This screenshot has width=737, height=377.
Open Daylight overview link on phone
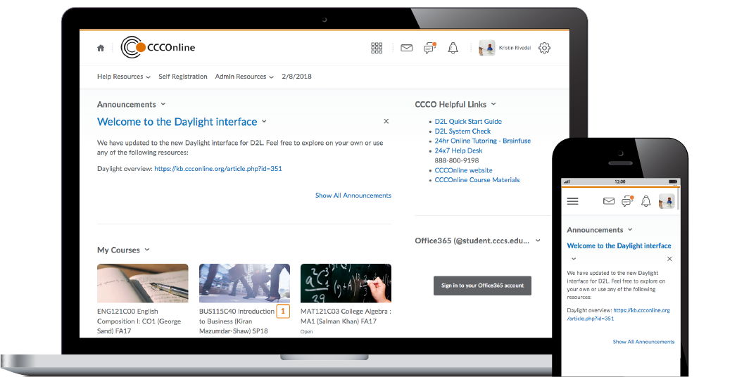(x=619, y=314)
